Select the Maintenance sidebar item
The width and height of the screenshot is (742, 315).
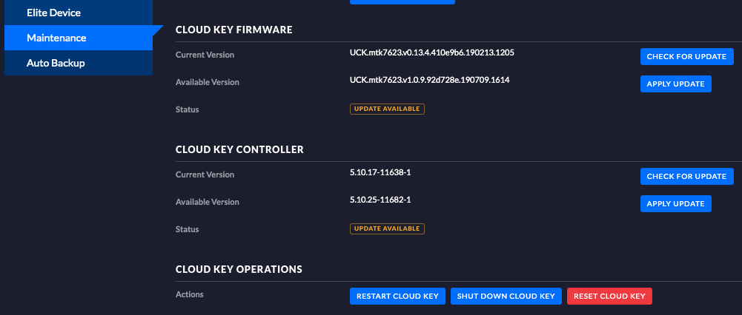pyautogui.click(x=56, y=38)
